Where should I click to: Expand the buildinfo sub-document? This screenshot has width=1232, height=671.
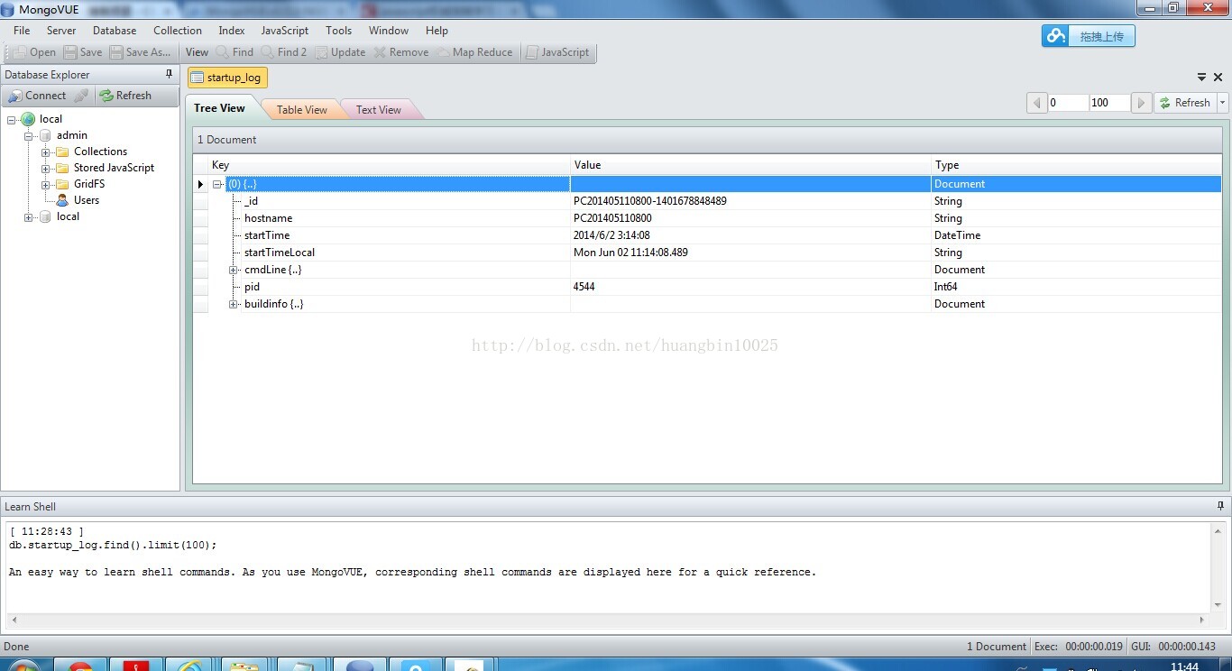click(x=234, y=304)
